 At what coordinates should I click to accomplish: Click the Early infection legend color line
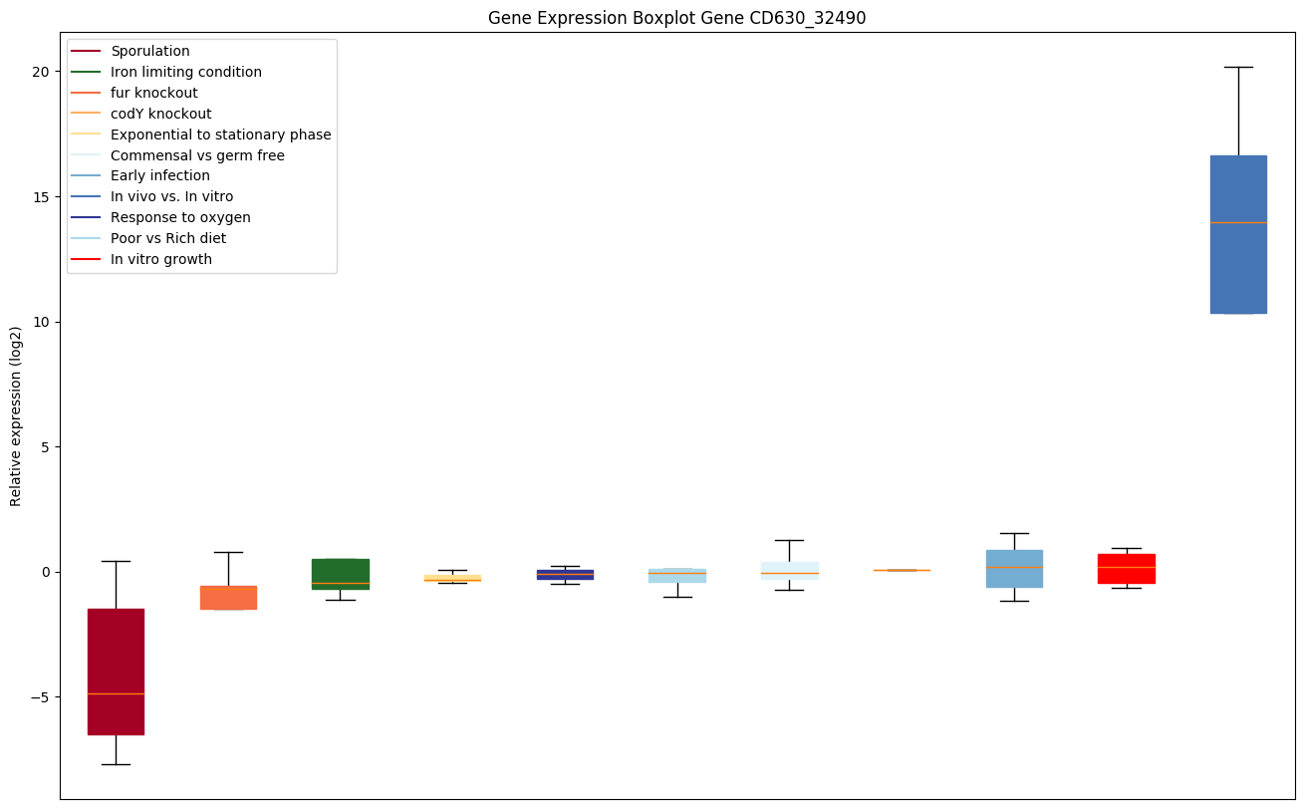(87, 176)
